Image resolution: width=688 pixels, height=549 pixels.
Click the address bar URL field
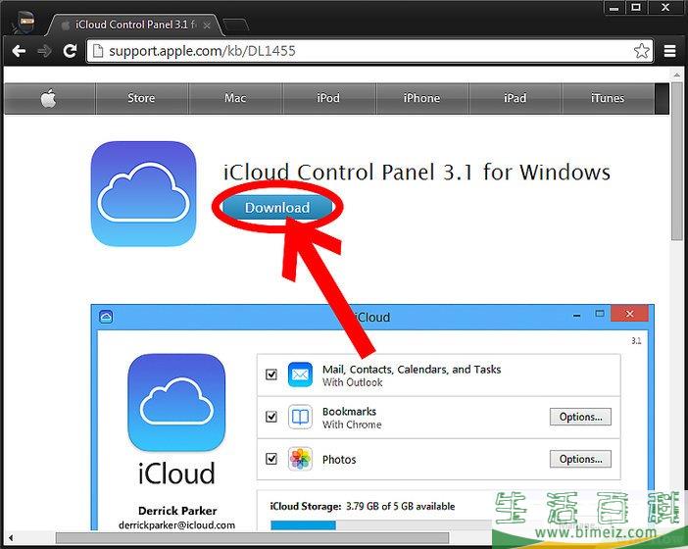[369, 51]
